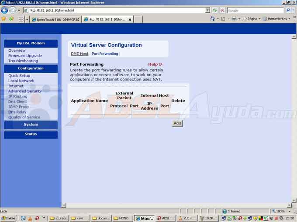Expand the address bar history dropdown

(x=207, y=10)
